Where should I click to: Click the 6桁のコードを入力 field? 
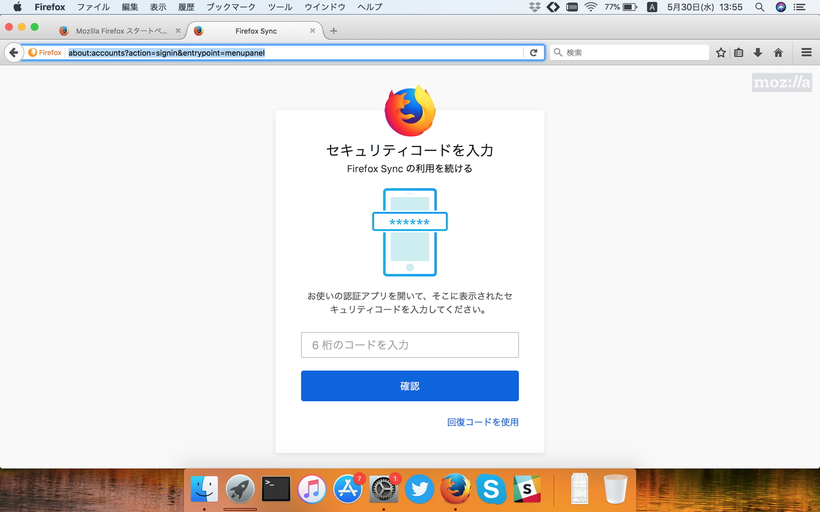click(409, 344)
